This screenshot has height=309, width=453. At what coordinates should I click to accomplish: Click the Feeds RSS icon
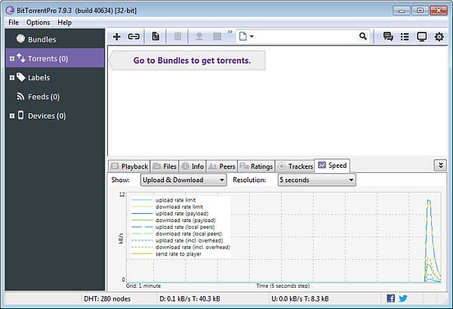pos(20,96)
